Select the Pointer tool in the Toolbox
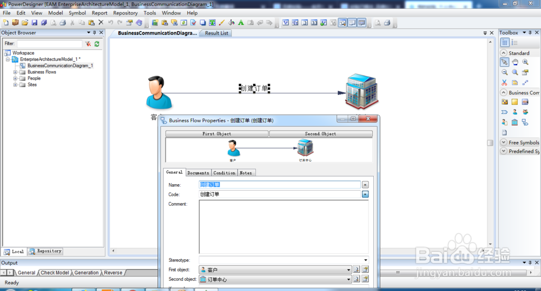Viewport: 541px width, 291px height. pyautogui.click(x=504, y=62)
